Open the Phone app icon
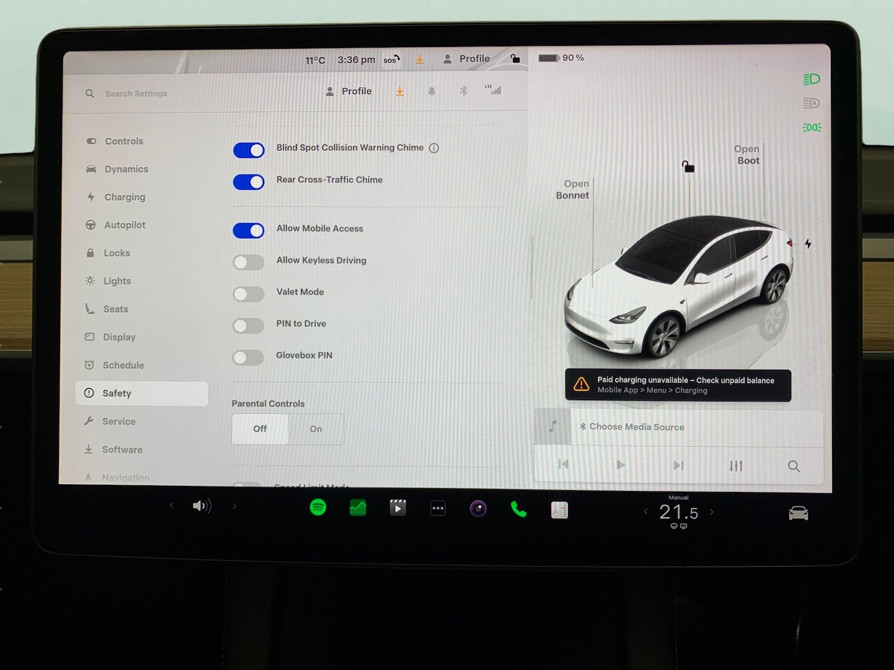The height and width of the screenshot is (670, 894). point(518,508)
